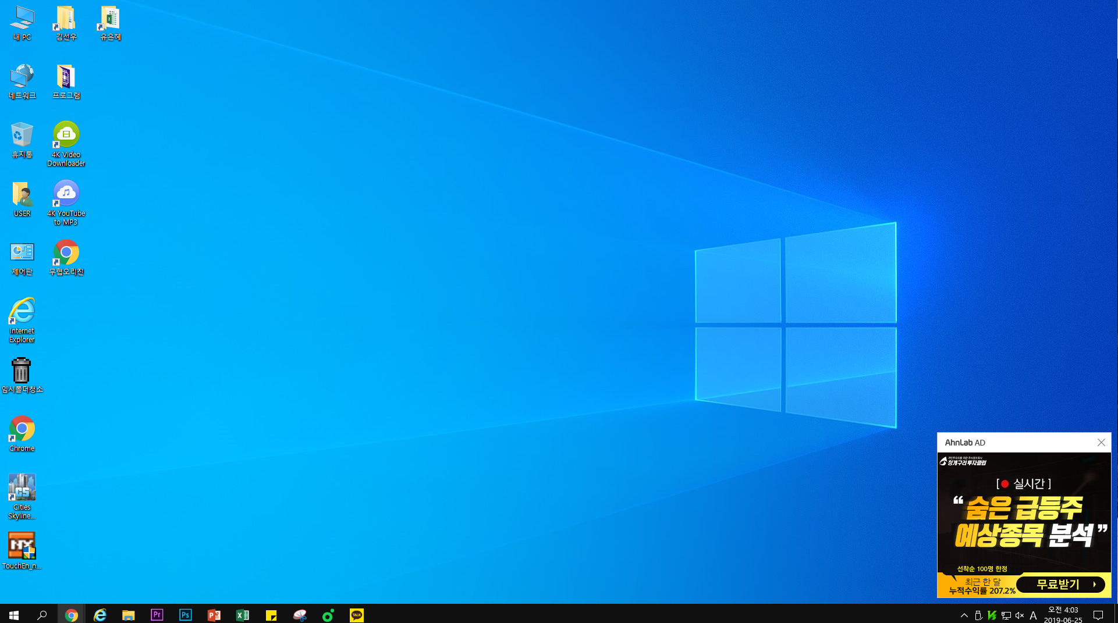Select the USER folder icon
The height and width of the screenshot is (623, 1118).
tap(22, 200)
